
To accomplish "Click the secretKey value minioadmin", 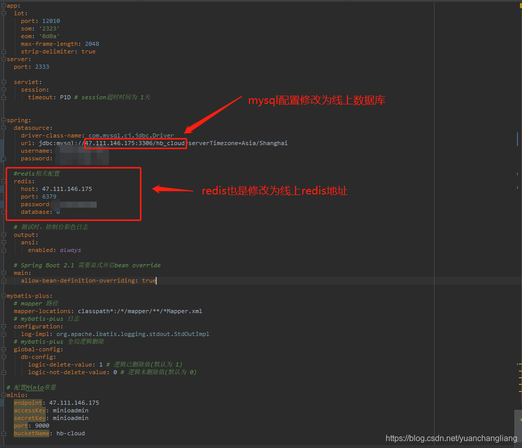I will pos(71,418).
